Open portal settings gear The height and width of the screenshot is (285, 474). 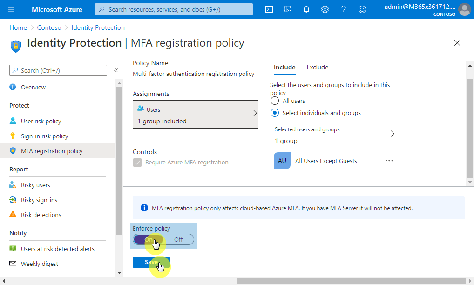coord(325,9)
